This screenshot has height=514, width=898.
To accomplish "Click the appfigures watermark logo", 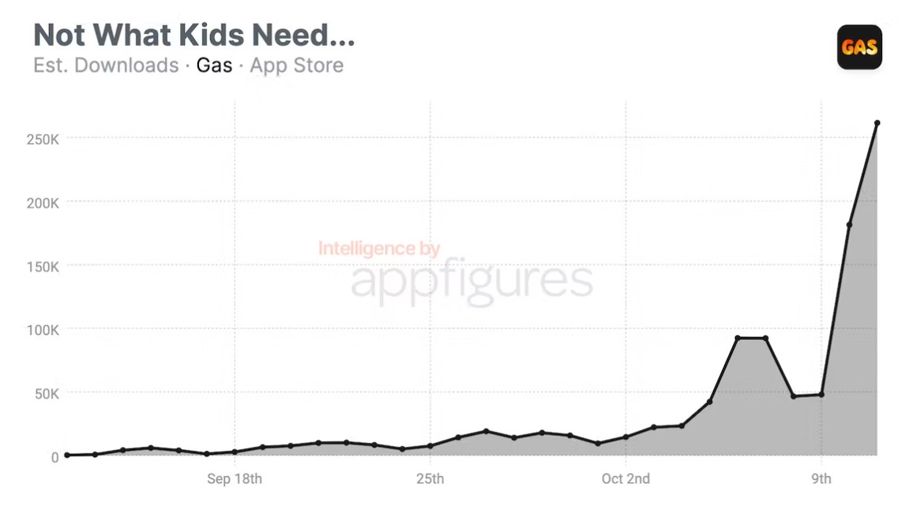I will 472,279.
